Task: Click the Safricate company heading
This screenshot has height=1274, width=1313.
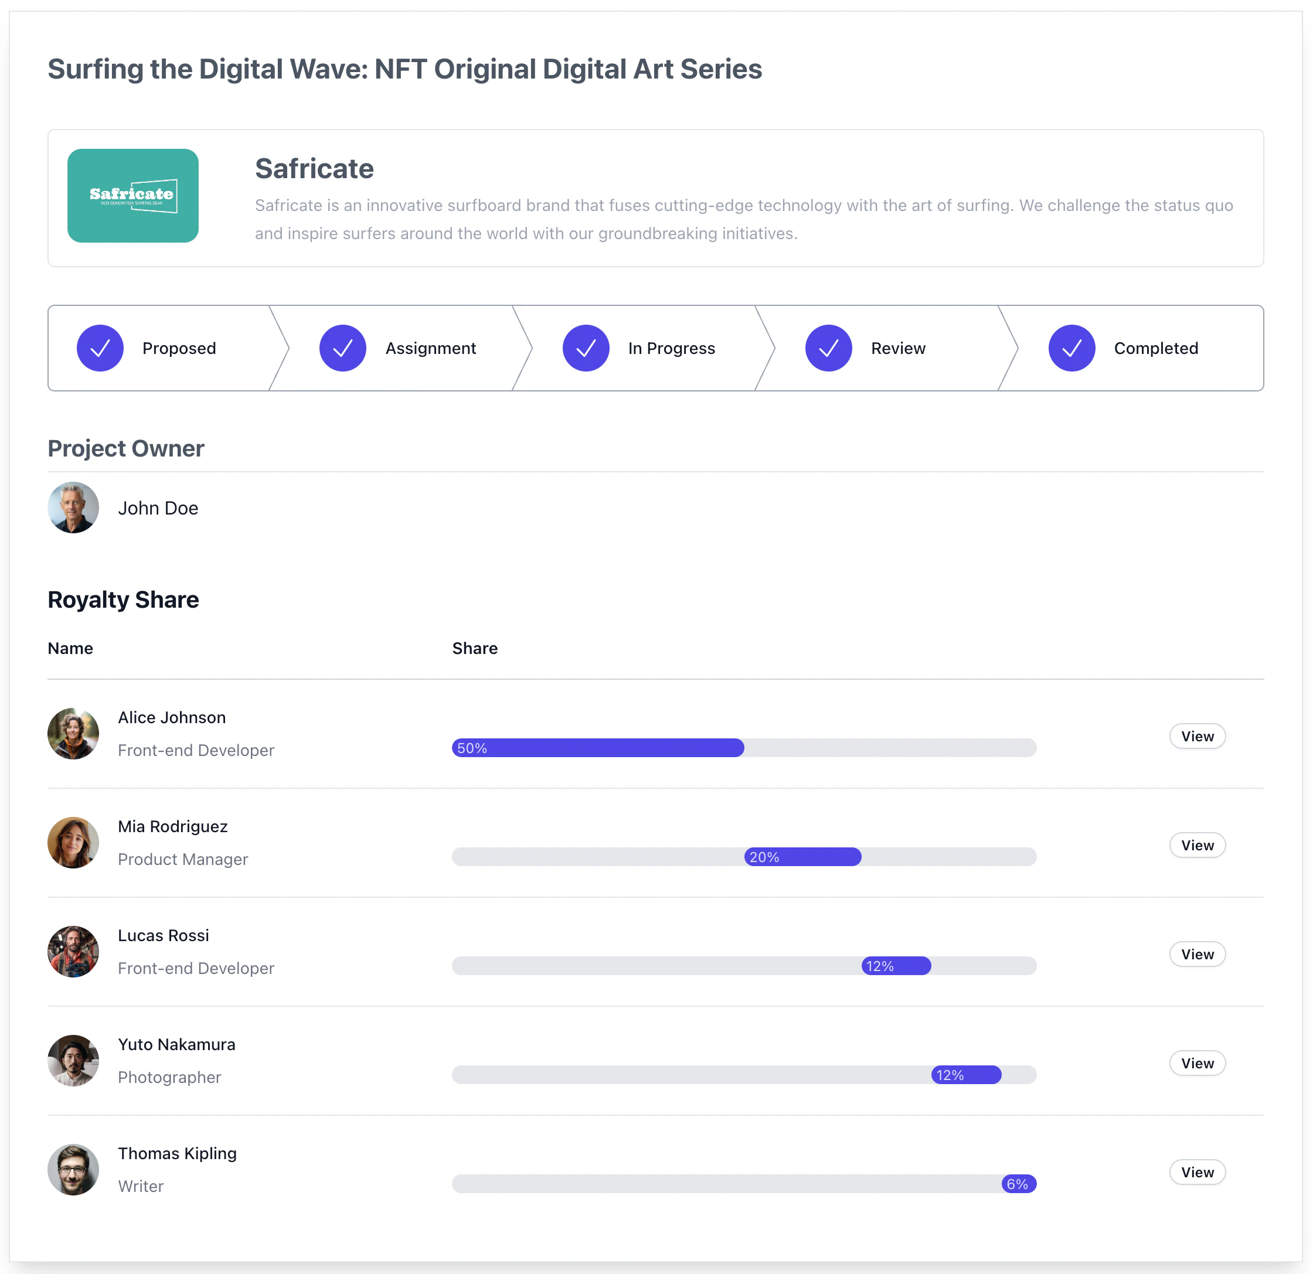Action: pyautogui.click(x=314, y=169)
